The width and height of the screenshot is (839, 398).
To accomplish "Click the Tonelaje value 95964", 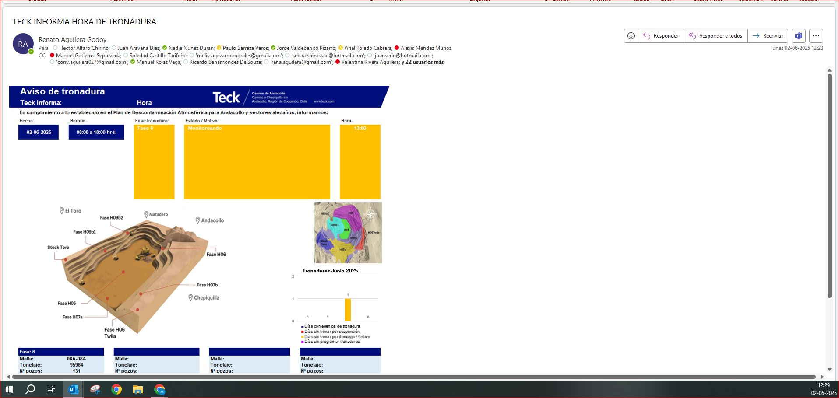I will (x=76, y=365).
